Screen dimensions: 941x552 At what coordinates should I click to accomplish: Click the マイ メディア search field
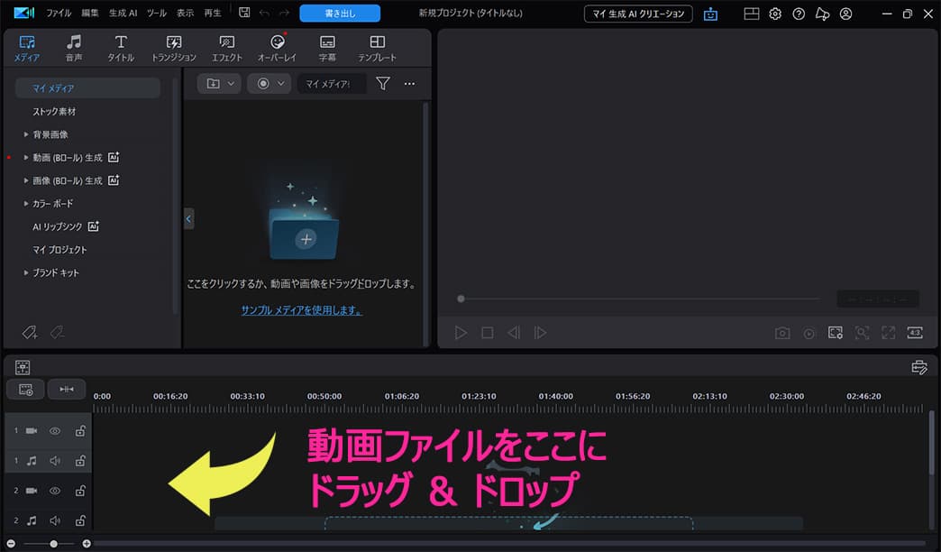click(332, 84)
